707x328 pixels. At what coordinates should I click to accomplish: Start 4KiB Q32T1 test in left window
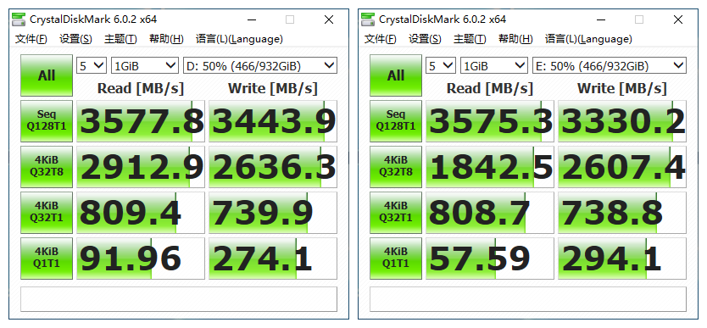pos(47,212)
